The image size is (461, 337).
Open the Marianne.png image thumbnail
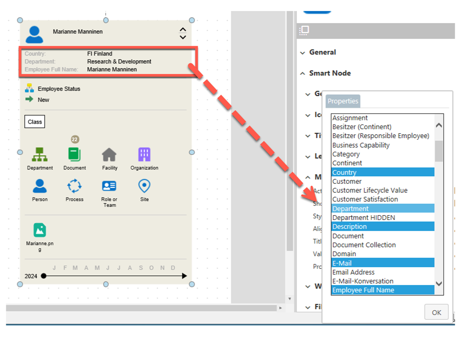[x=40, y=230]
